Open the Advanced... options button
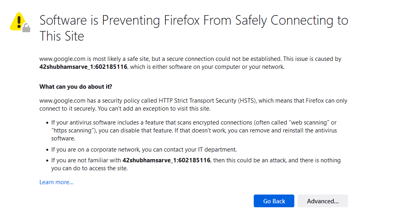418x218 pixels. [323, 201]
